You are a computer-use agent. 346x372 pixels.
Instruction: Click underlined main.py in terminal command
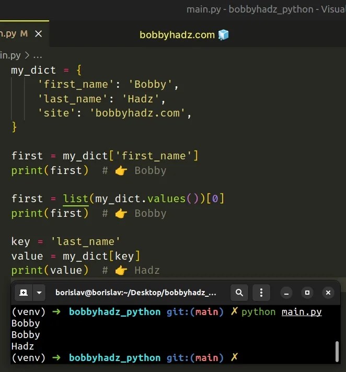302,312
